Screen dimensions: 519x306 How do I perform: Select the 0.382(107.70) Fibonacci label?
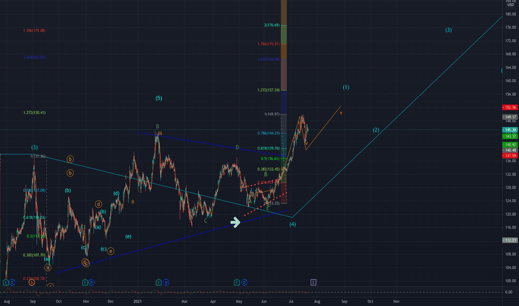coord(34,255)
